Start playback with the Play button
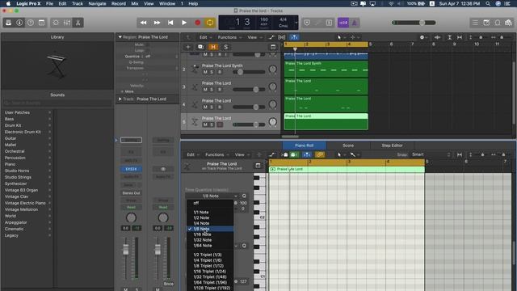Image resolution: width=517 pixels, height=291 pixels. tap(184, 23)
